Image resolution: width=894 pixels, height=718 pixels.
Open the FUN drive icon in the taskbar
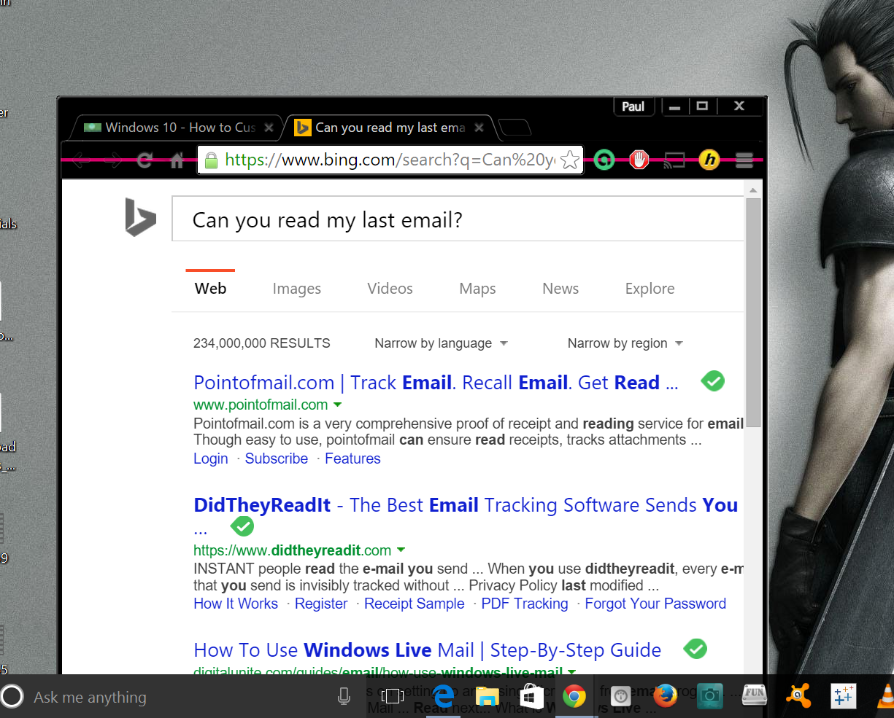point(755,695)
